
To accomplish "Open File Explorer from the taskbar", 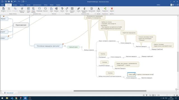I will (7, 98).
